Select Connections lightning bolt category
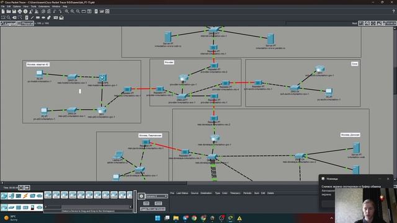 (25, 196)
